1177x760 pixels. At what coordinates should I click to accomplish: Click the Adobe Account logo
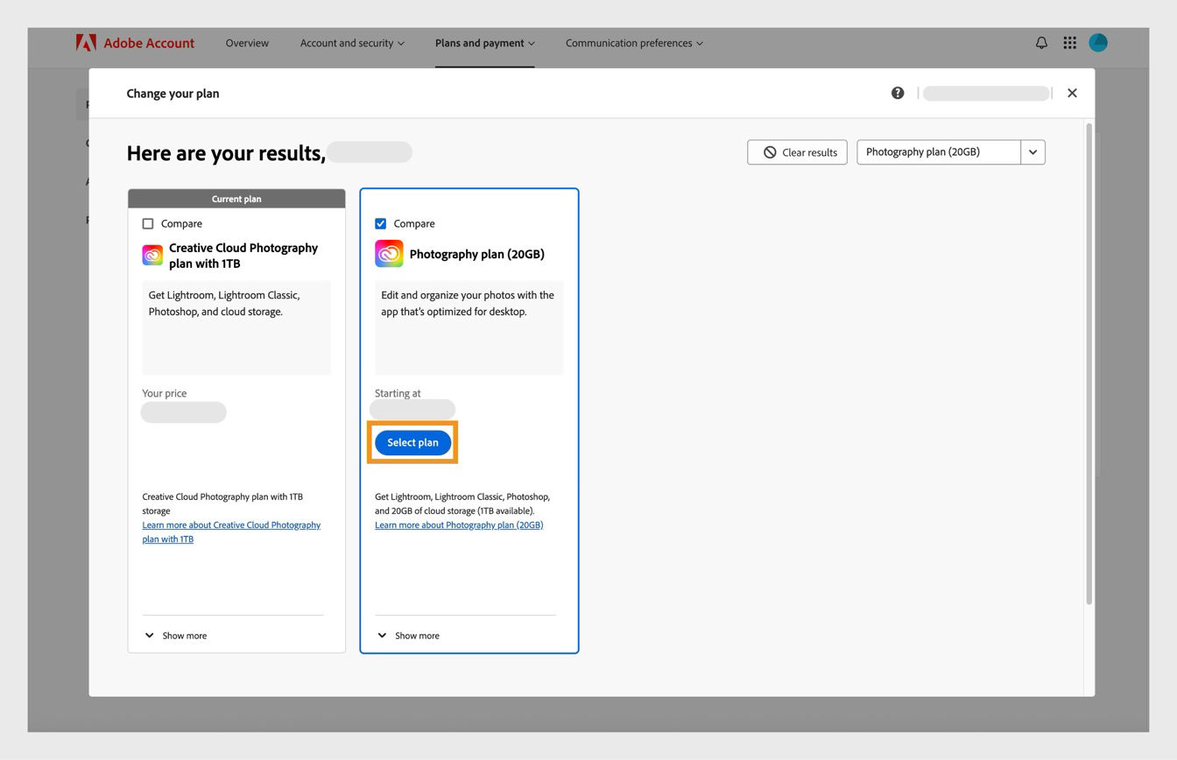[135, 42]
